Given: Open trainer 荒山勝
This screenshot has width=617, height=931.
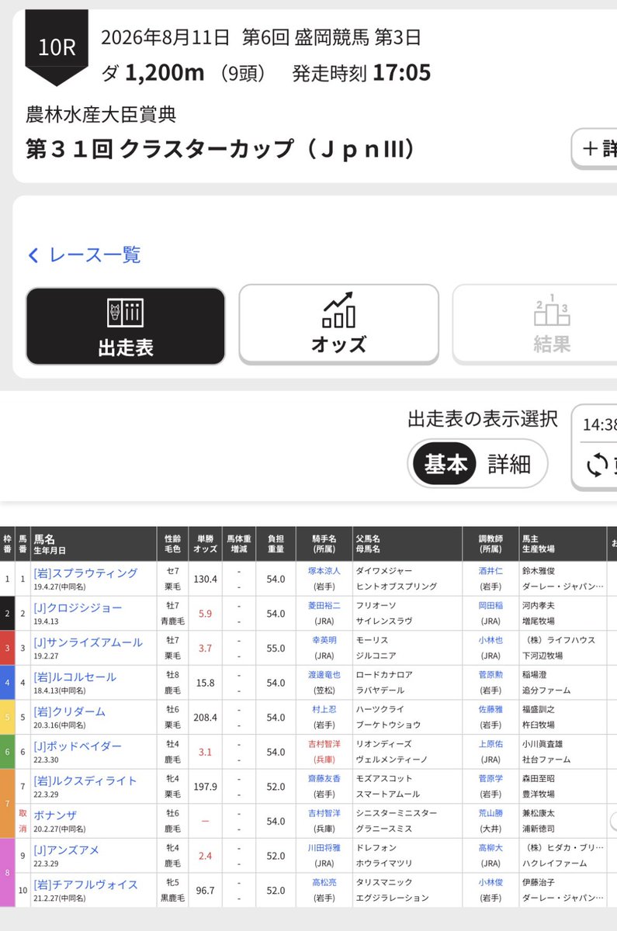Looking at the screenshot, I should 490,814.
